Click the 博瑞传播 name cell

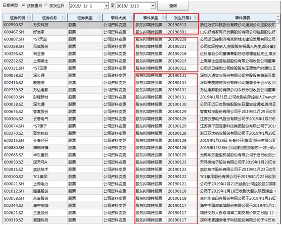pos(50,148)
